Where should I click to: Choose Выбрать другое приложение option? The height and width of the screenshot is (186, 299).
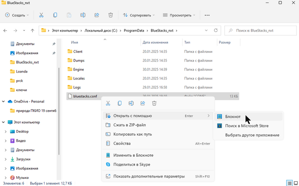248,135
